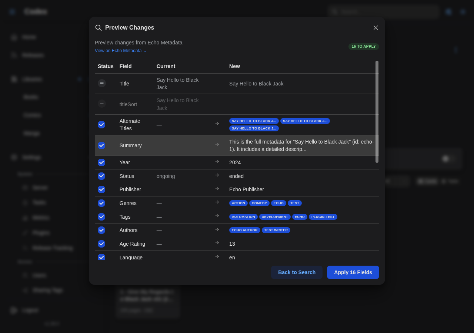This screenshot has height=333, width=474.
Task: Select the COMEDY genre chip
Action: point(259,203)
